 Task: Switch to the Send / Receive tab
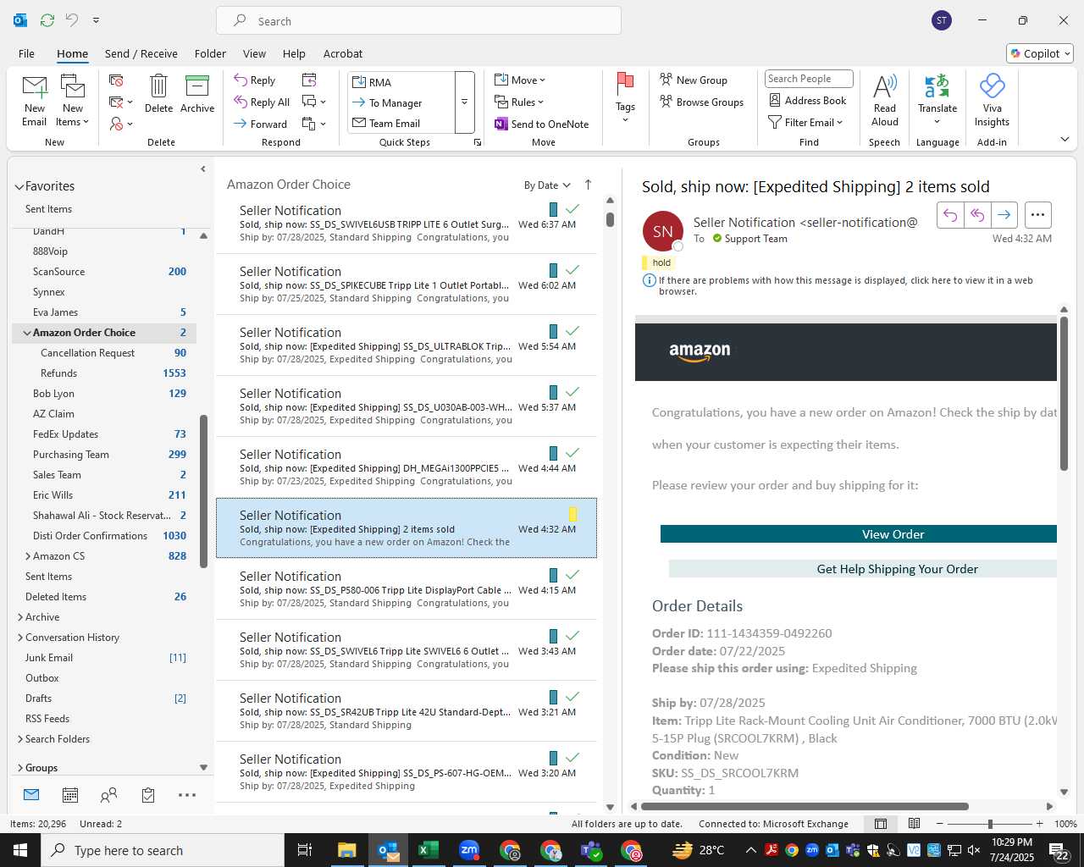point(141,53)
